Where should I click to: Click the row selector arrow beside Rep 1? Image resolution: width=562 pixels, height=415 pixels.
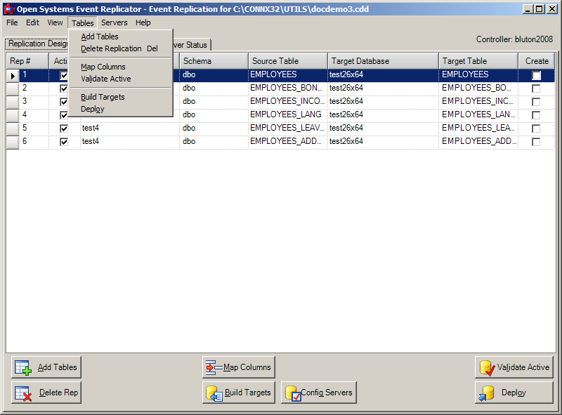pyautogui.click(x=12, y=74)
